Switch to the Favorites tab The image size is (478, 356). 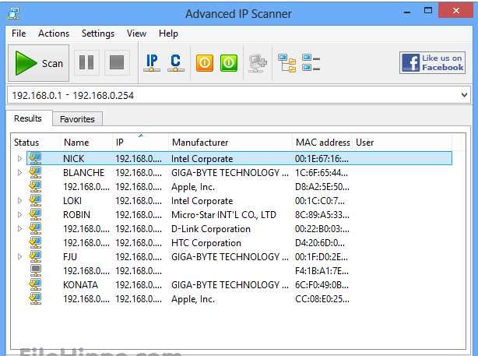tap(77, 119)
